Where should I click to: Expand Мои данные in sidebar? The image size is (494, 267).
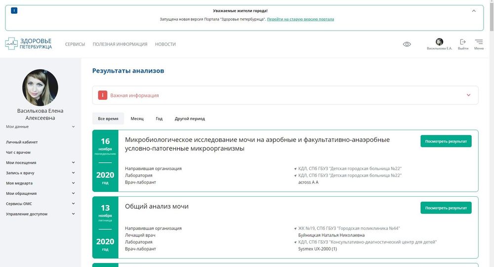pos(73,127)
